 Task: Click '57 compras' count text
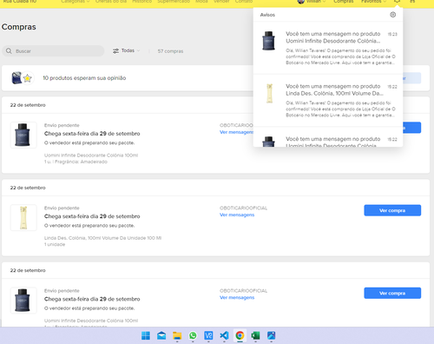click(x=170, y=51)
